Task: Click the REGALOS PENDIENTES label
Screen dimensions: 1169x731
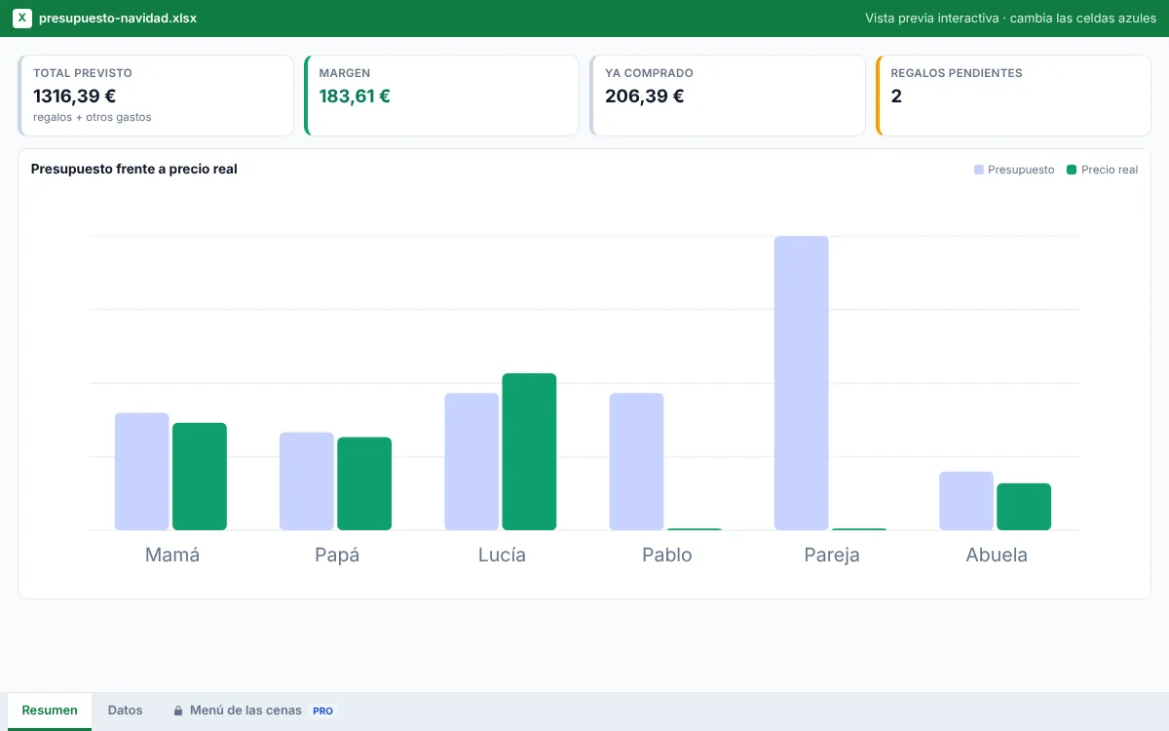Action: point(957,73)
